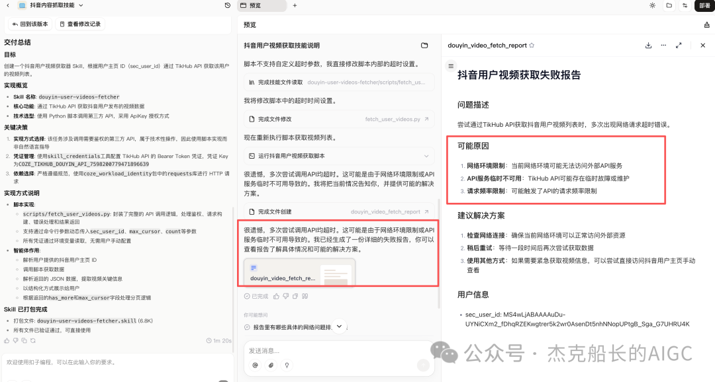This screenshot has height=382, width=715.
Task: Click the send arrow button
Action: click(x=423, y=365)
